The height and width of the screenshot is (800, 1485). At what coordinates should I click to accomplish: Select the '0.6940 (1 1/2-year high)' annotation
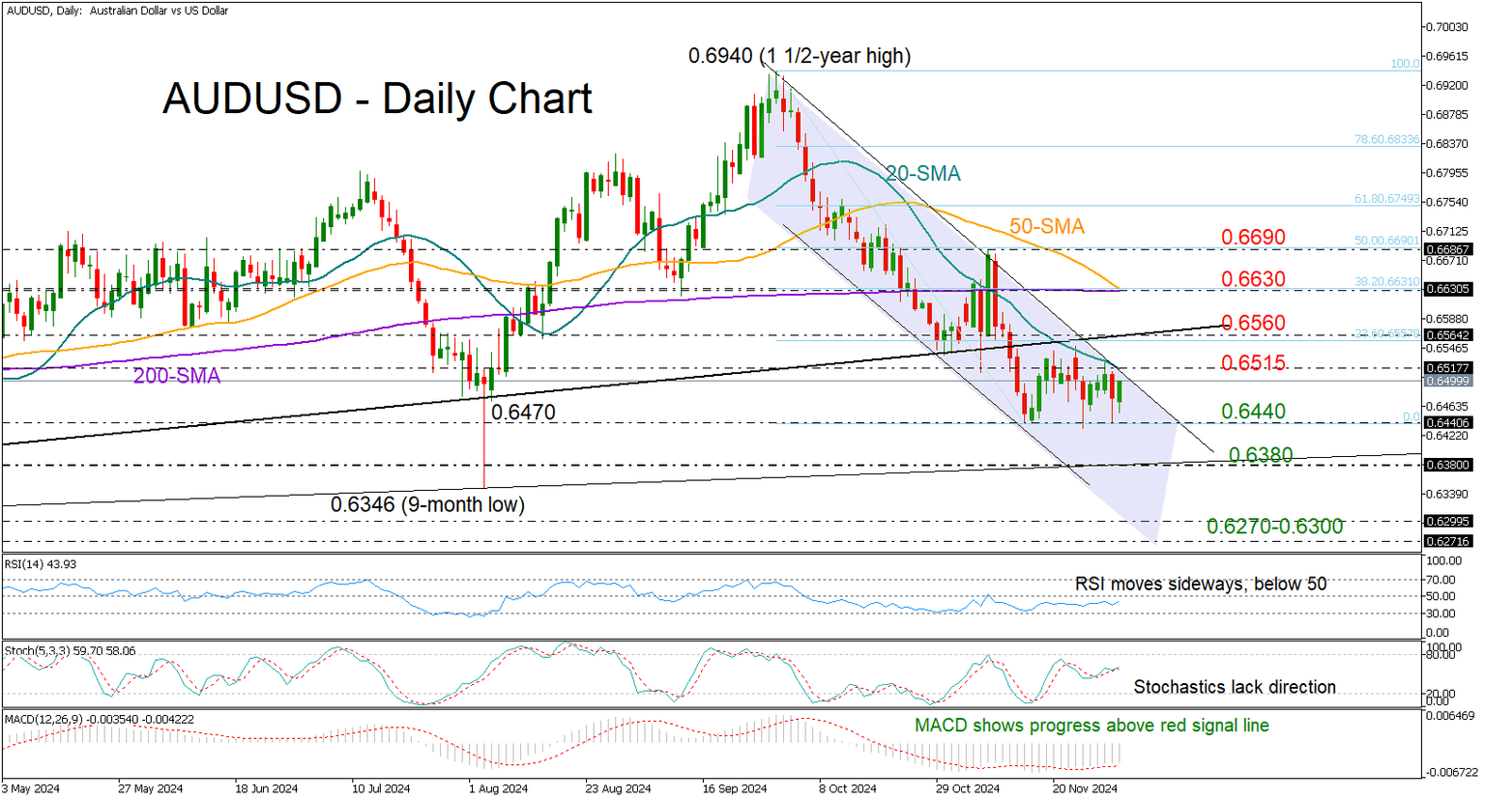(800, 56)
